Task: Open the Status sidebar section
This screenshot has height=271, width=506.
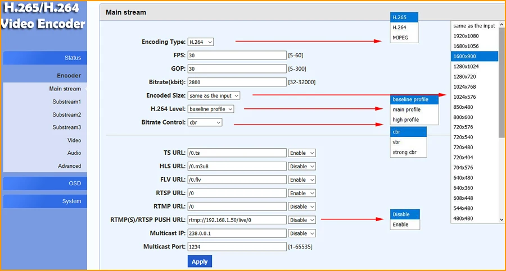Action: [45, 58]
